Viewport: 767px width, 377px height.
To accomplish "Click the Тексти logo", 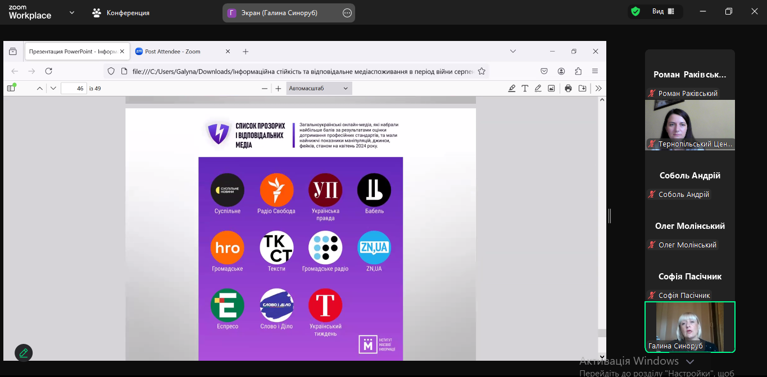I will tap(276, 247).
